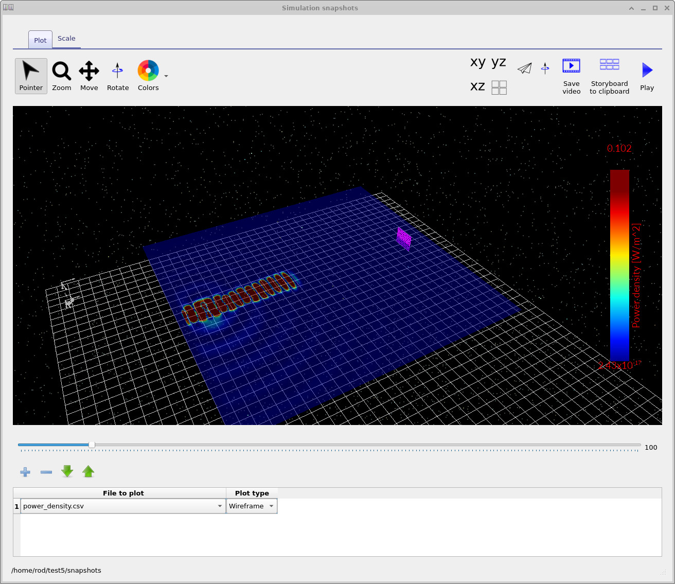Select the four-pane split view icon
The image size is (675, 584).
[499, 87]
